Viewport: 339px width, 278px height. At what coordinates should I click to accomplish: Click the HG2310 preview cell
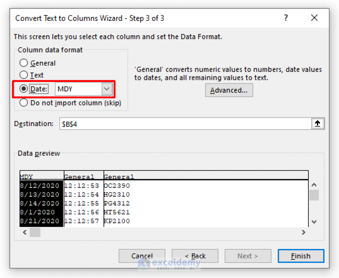[117, 195]
